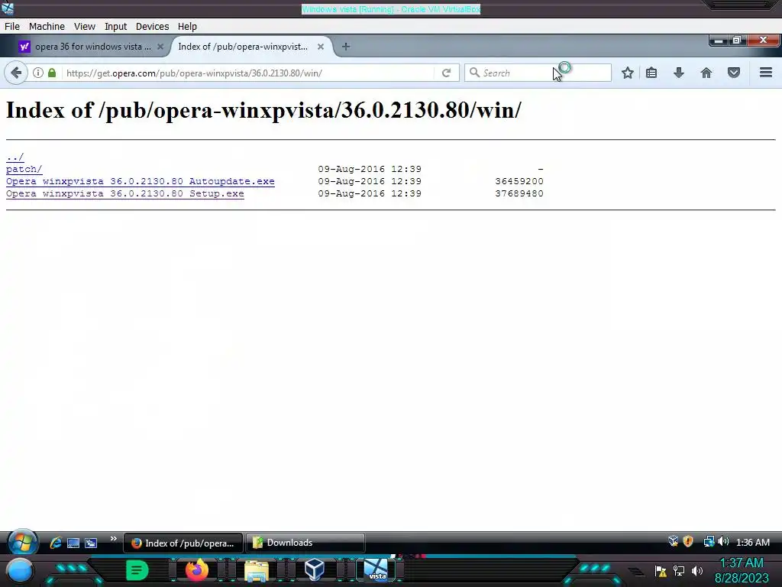This screenshot has width=782, height=587.
Task: Click the magnifier icon in search box
Action: click(474, 73)
